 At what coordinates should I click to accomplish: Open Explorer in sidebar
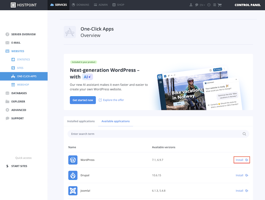click(18, 102)
